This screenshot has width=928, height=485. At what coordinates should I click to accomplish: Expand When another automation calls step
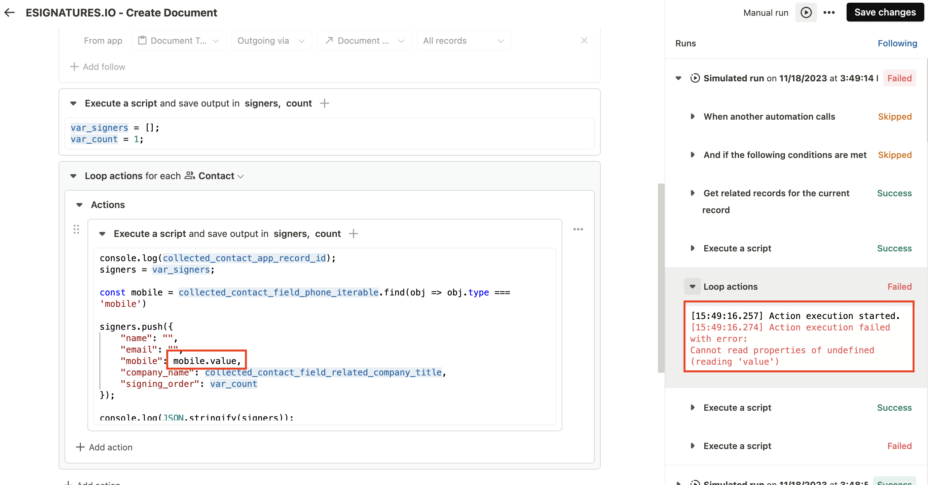pyautogui.click(x=693, y=116)
